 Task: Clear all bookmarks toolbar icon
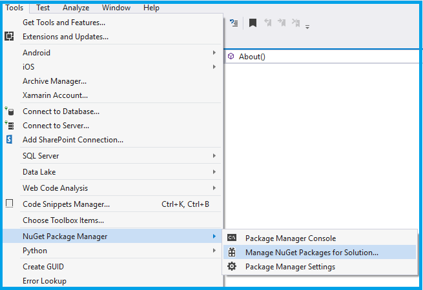click(296, 23)
